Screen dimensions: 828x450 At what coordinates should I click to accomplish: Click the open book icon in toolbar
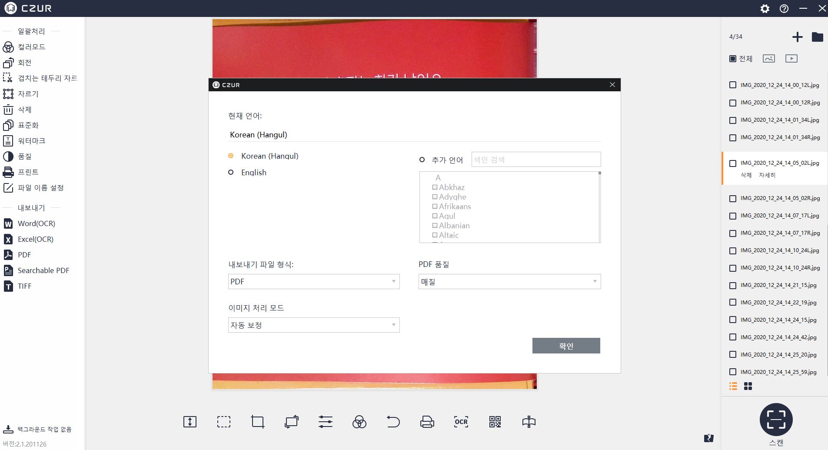[529, 422]
